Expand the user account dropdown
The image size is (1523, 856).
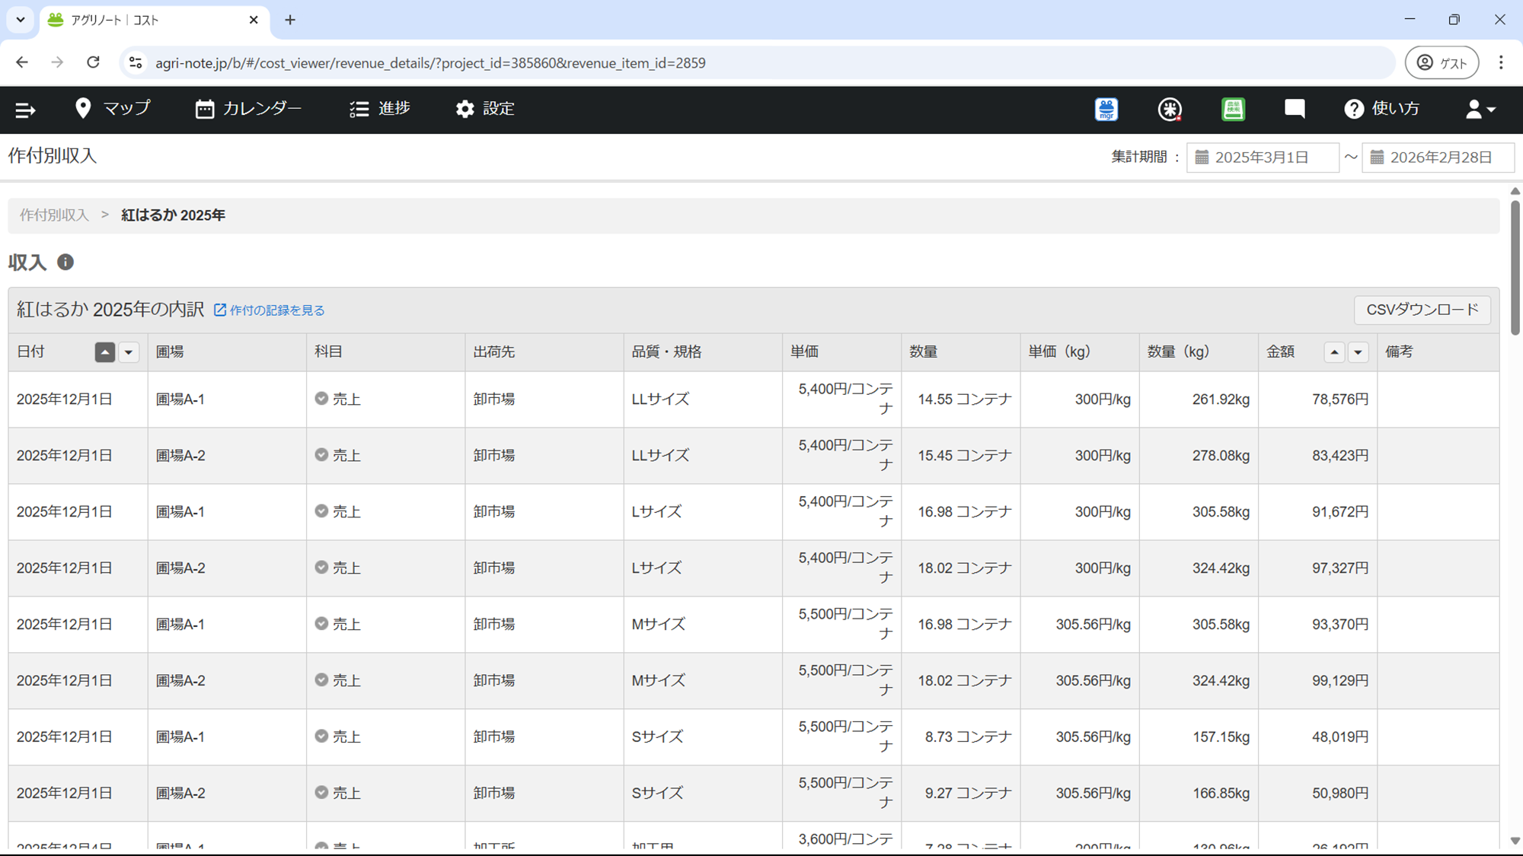1480,110
